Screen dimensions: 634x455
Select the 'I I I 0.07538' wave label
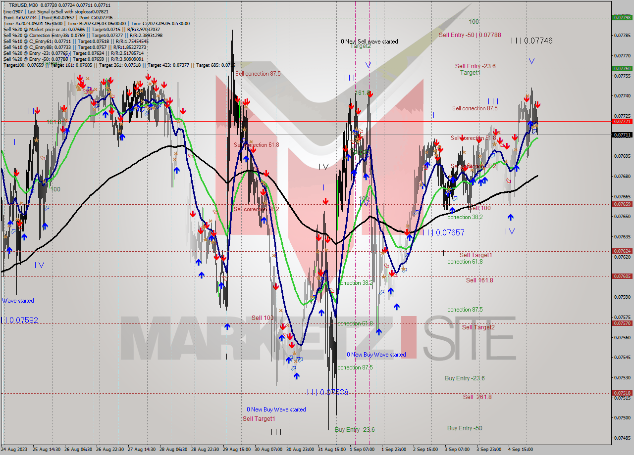(x=328, y=392)
